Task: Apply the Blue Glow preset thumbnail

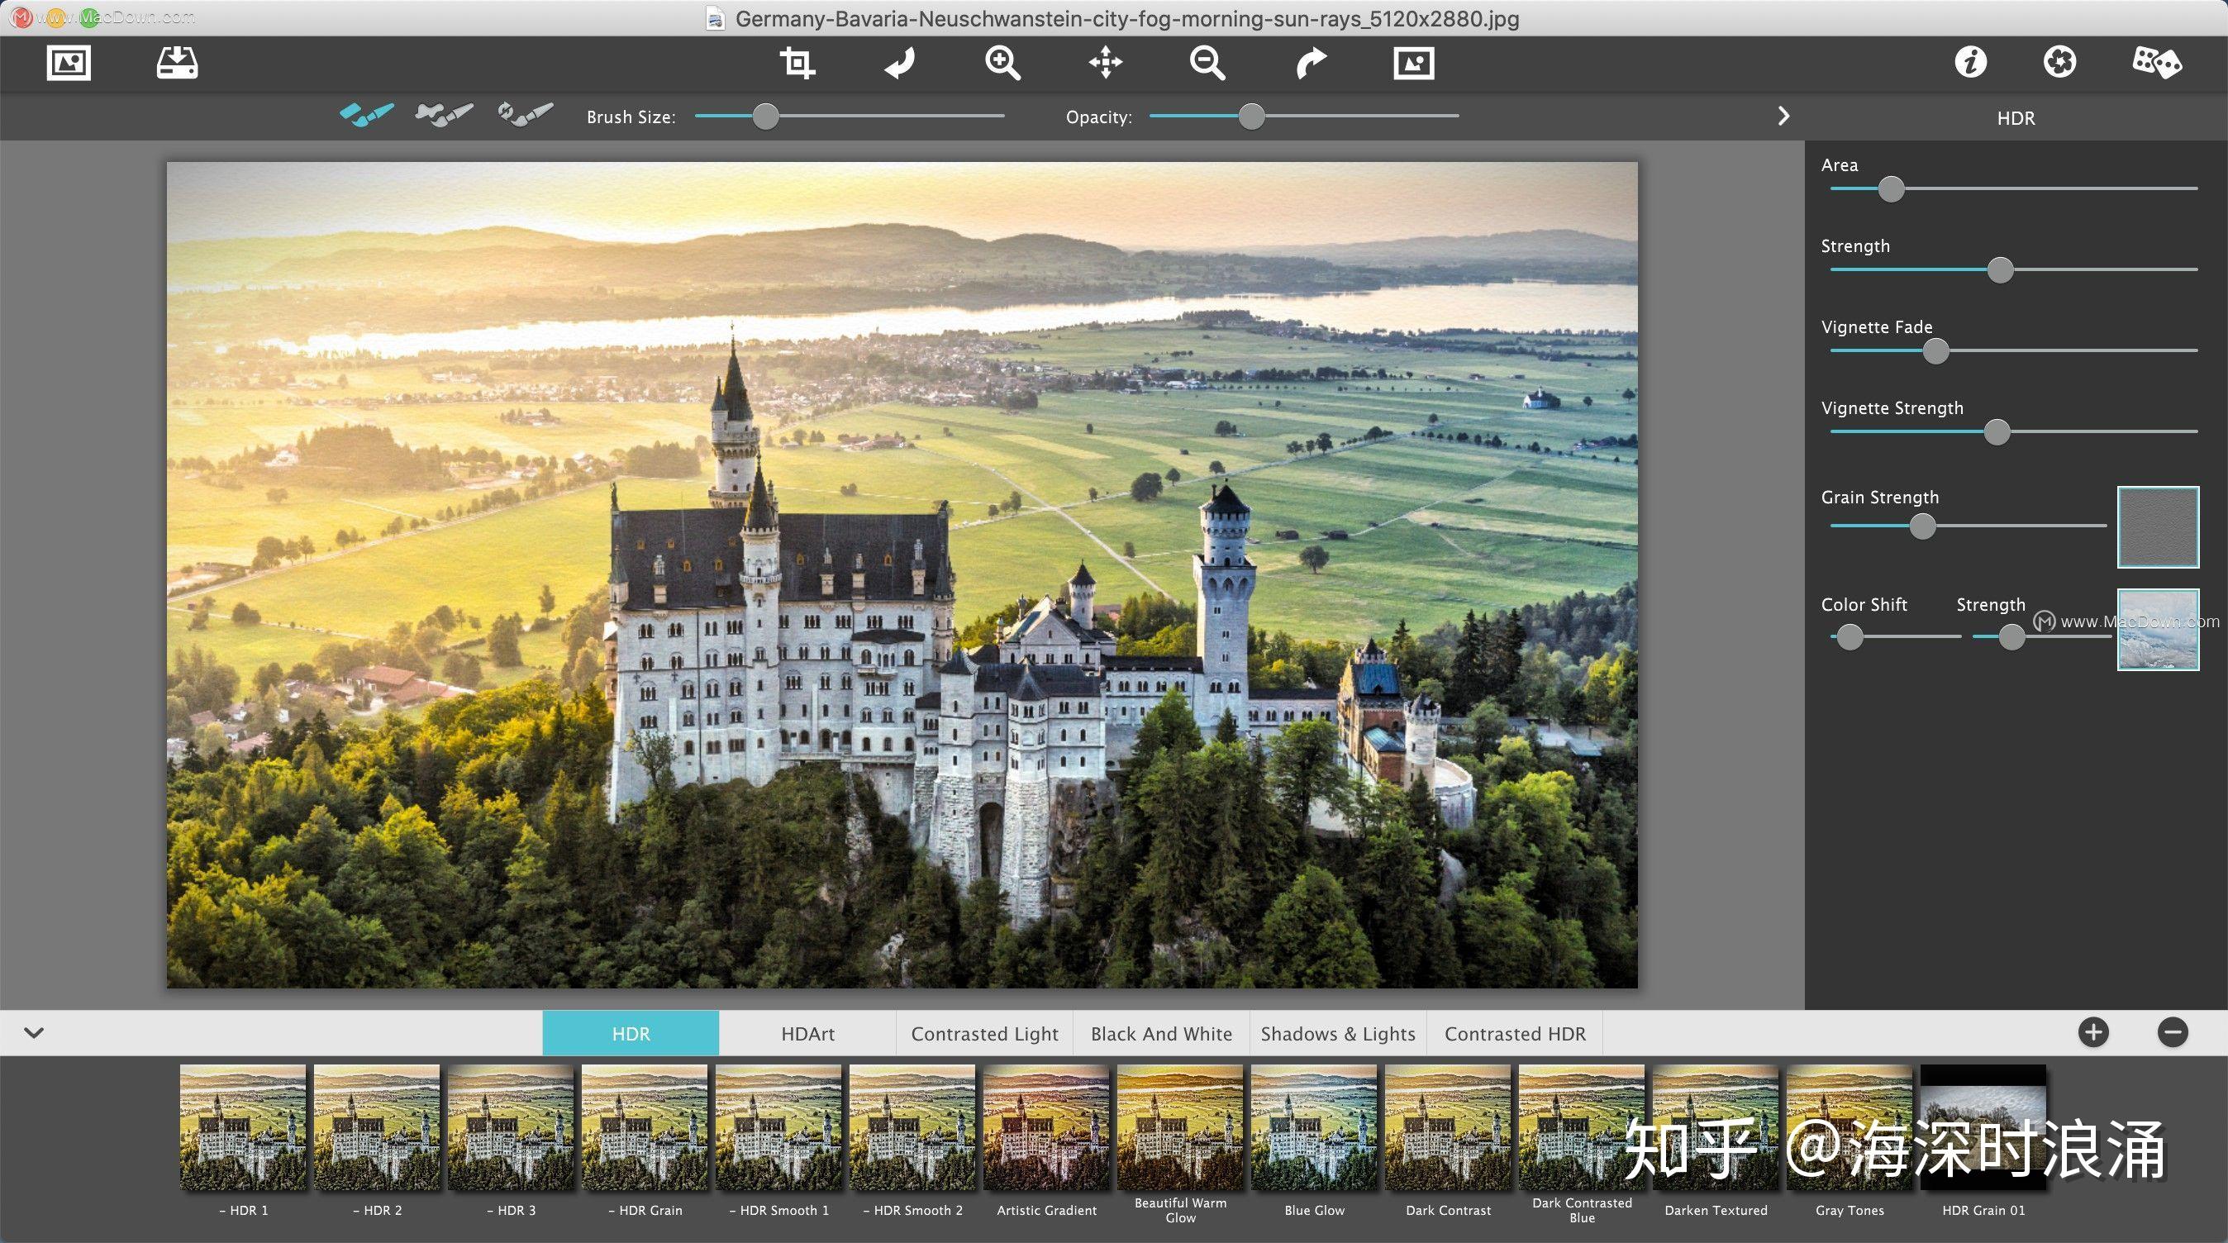Action: (1314, 1127)
